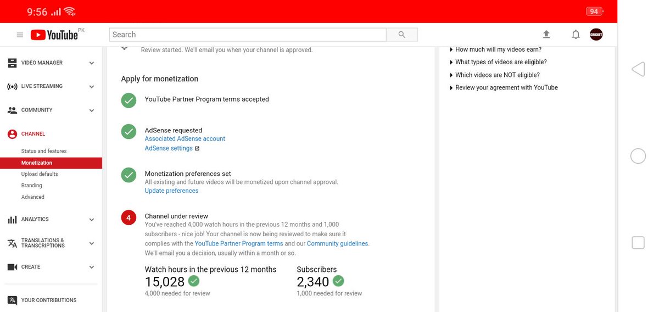This screenshot has height=312, width=659.
Task: Open the Associated AdSense account link
Action: (x=185, y=139)
